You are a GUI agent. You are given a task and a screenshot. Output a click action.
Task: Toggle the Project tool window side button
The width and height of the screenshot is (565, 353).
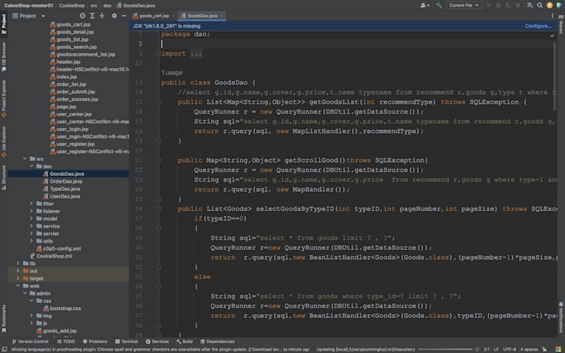pos(3,24)
